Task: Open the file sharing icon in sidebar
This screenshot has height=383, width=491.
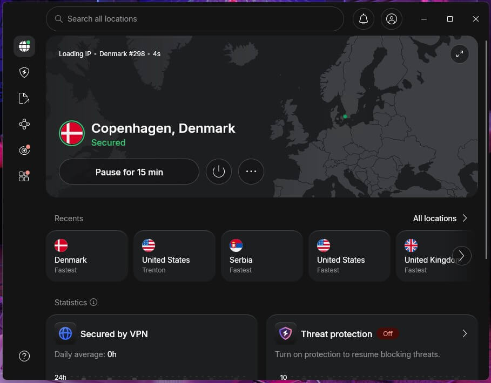Action: click(24, 98)
